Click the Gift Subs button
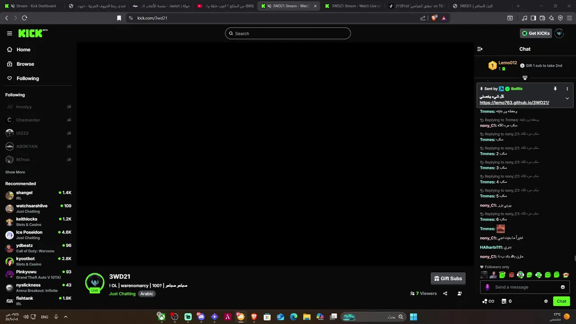The height and width of the screenshot is (324, 576). click(448, 279)
